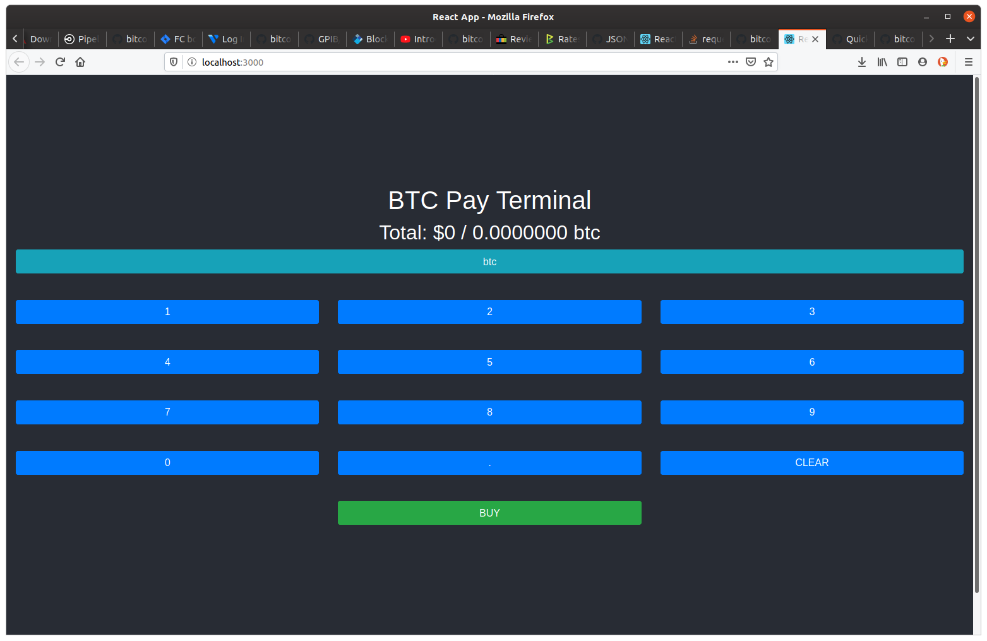Viewport: 987px width, 641px height.
Task: Click the browser forward arrow
Action: point(40,62)
